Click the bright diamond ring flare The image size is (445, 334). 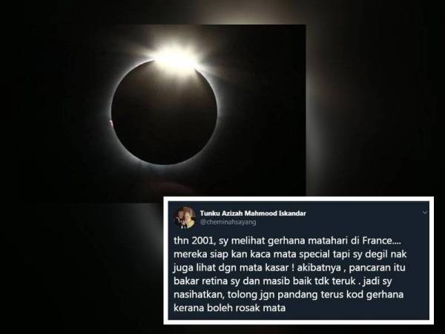[x=175, y=58]
